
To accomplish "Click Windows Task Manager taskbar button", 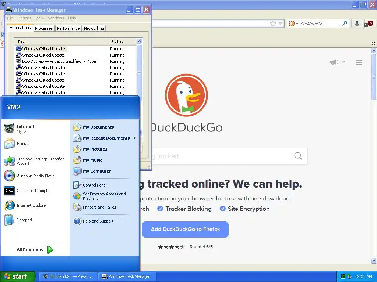I will (x=127, y=276).
